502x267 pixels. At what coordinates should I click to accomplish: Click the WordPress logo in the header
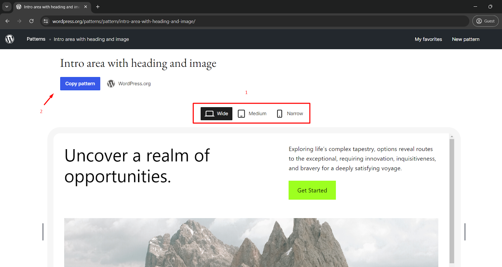point(10,39)
